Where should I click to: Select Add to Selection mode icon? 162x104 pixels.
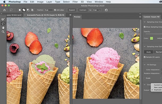pos(24,10)
